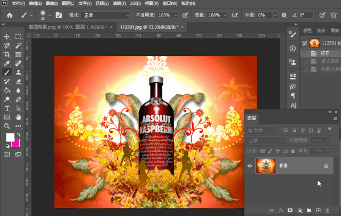
Task: Create a new layer
Action: pos(318,211)
